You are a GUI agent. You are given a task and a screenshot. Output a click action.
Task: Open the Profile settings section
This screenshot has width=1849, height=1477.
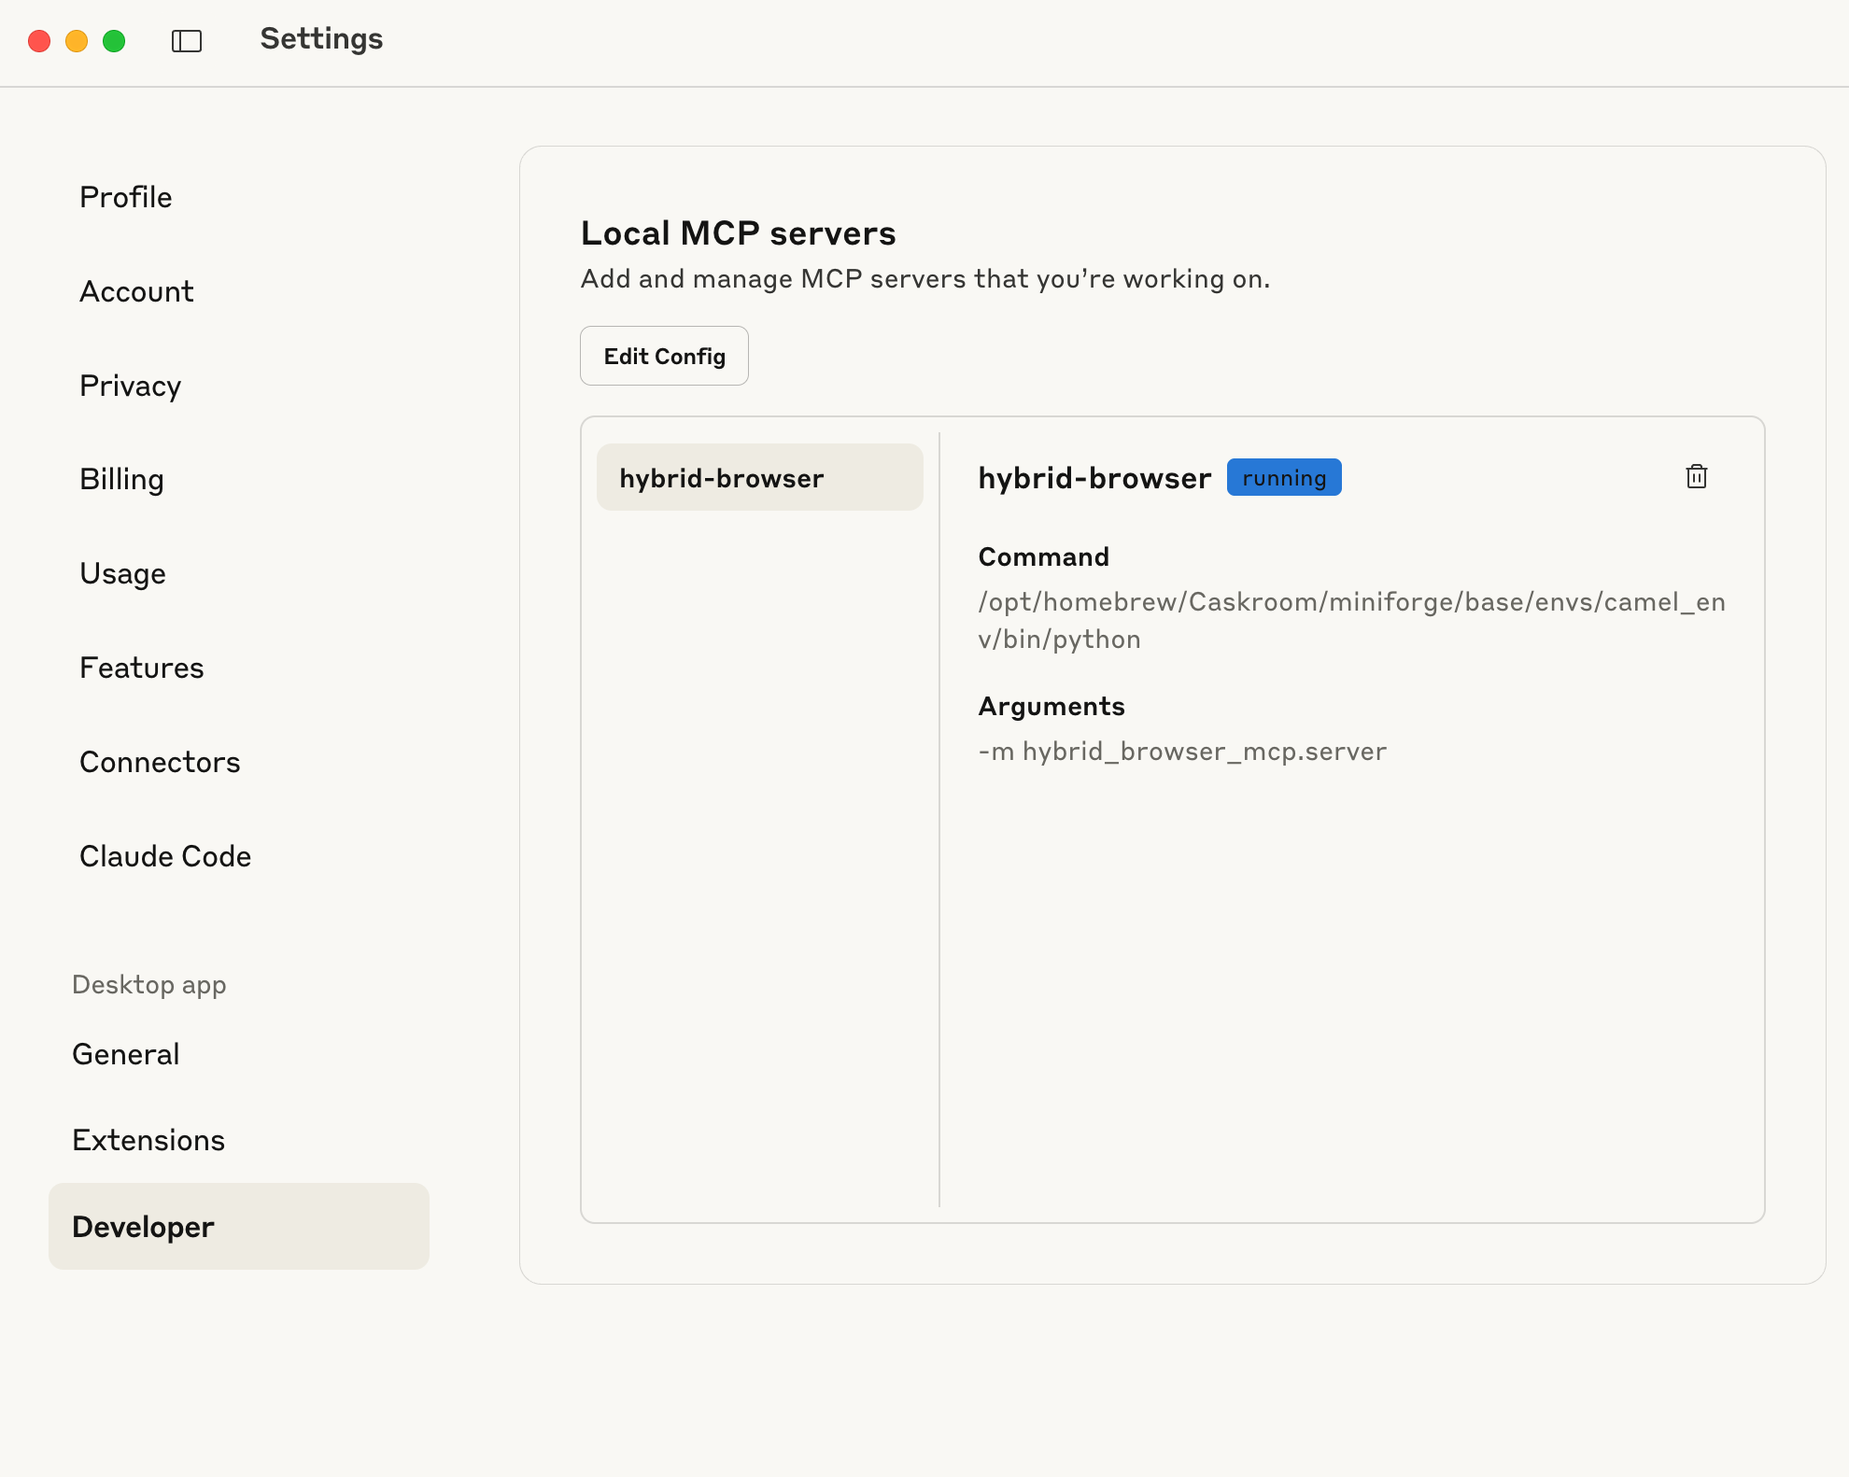(126, 197)
